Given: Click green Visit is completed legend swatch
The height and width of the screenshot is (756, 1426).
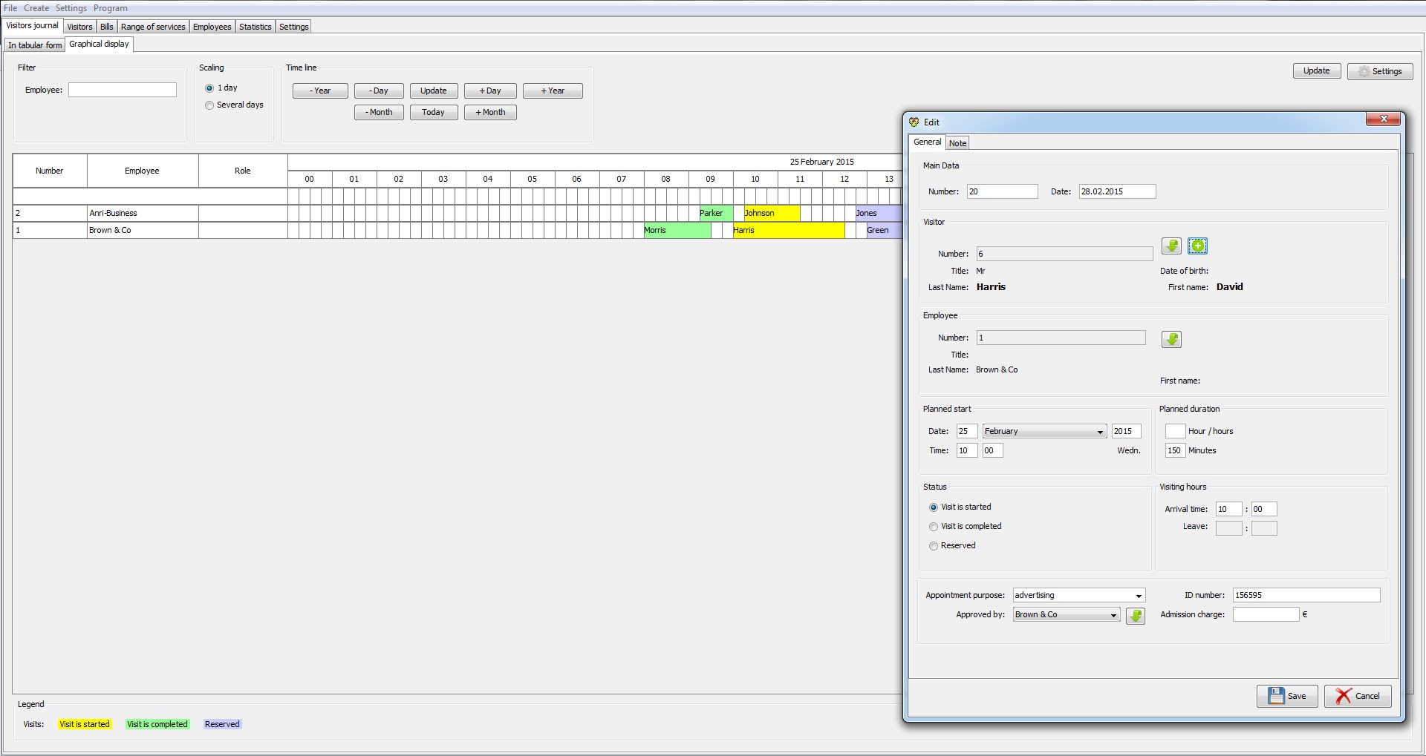Looking at the screenshot, I should click(x=157, y=724).
